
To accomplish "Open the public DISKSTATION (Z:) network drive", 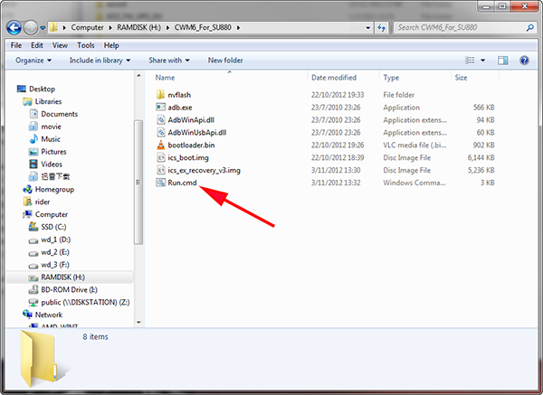I will (x=83, y=303).
